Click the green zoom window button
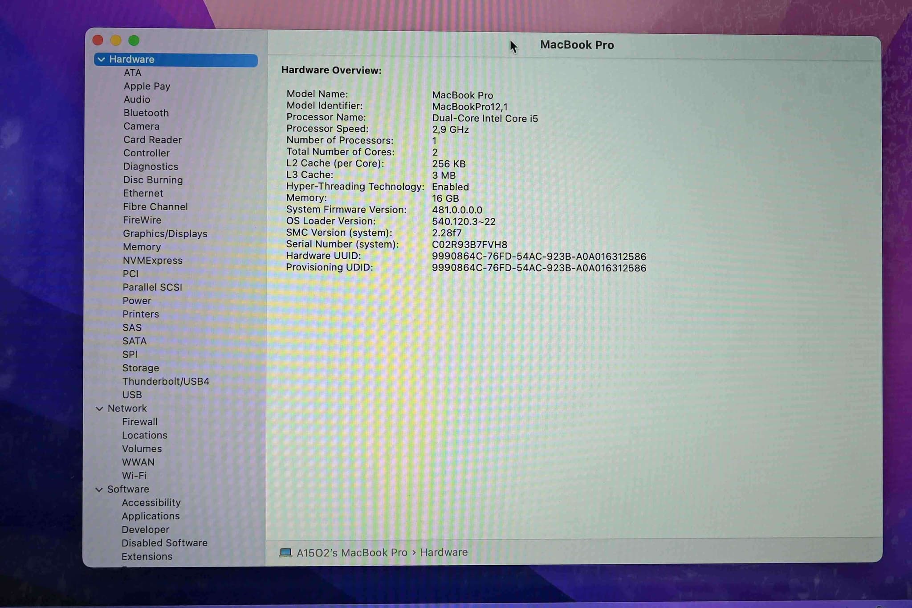 pos(134,41)
